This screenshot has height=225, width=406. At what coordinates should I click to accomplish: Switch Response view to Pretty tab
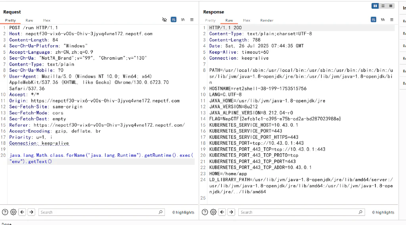pos(210,21)
